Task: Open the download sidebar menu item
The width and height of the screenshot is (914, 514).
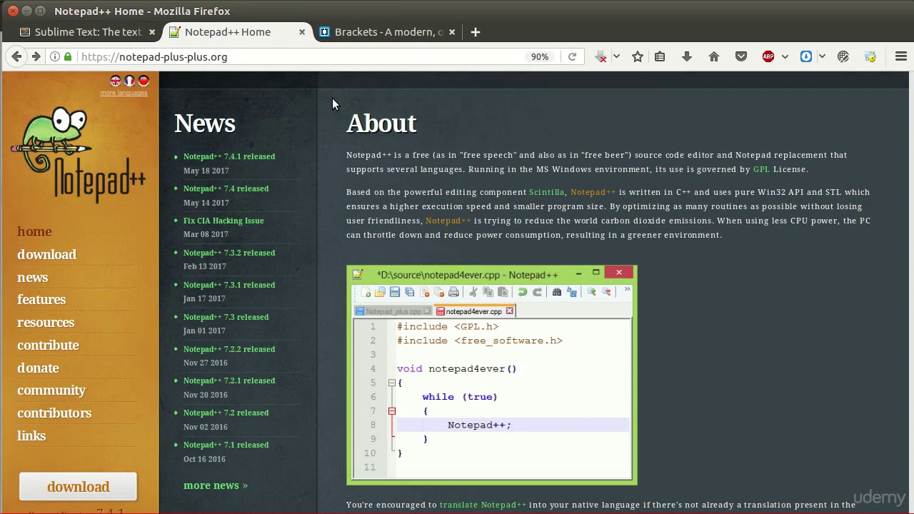Action: pos(46,255)
